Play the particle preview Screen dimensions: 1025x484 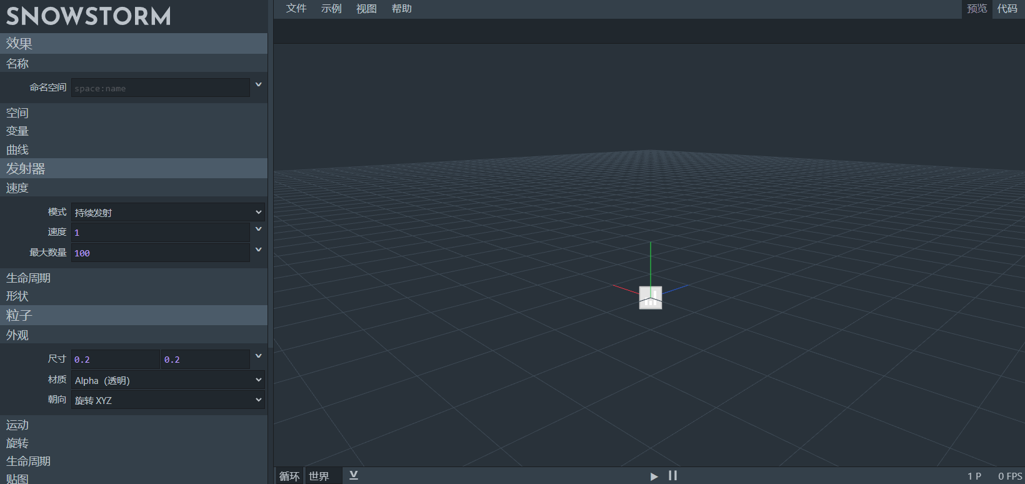tap(654, 476)
